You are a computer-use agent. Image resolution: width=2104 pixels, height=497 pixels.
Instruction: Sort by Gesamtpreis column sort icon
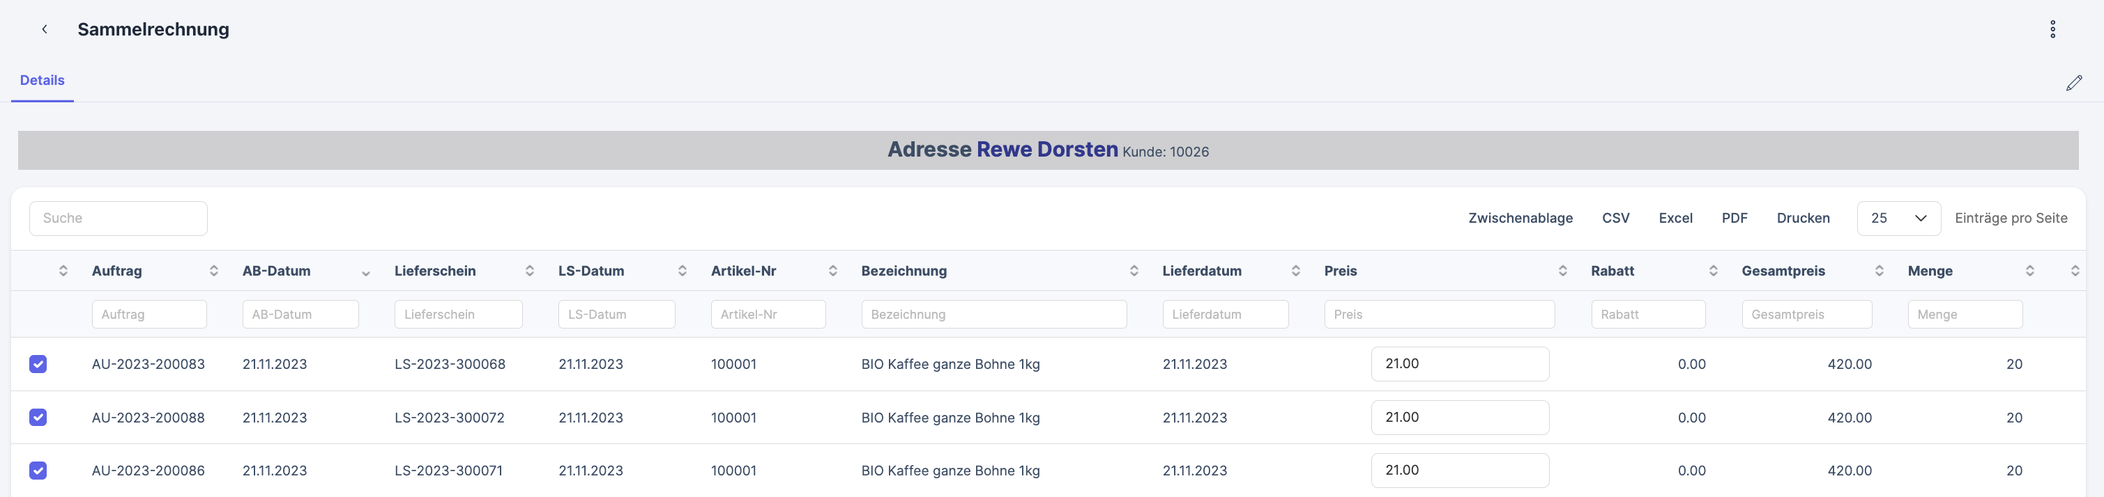point(1879,271)
